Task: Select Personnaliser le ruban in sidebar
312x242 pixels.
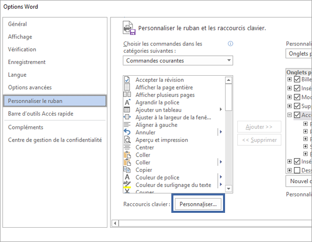Action: [x=55, y=101]
